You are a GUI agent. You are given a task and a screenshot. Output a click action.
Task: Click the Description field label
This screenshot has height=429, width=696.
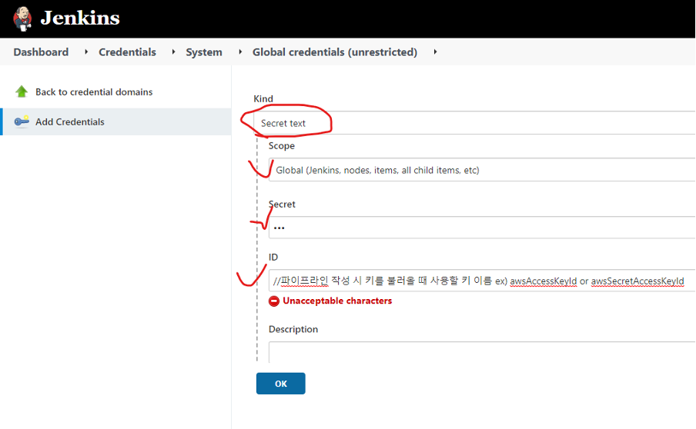pos(293,329)
